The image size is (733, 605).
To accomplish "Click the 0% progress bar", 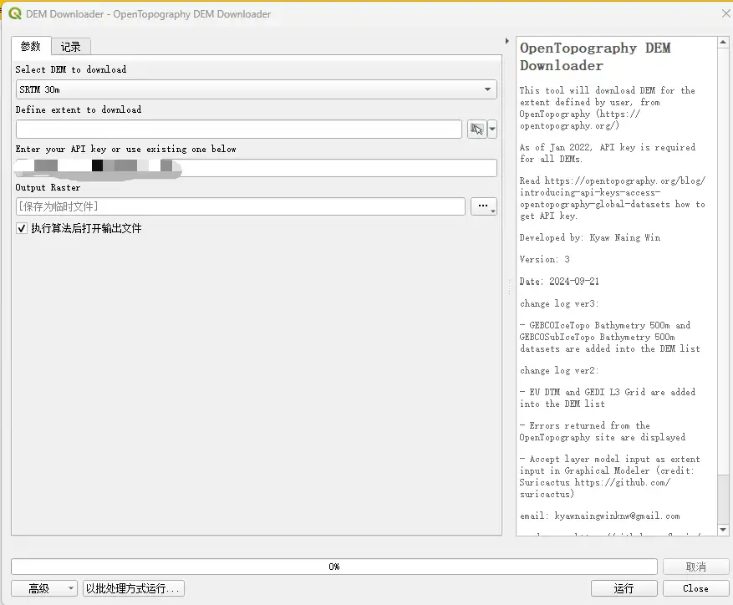I will point(334,567).
